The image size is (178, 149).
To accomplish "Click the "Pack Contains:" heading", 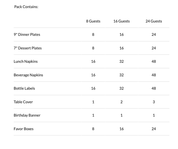I will point(26,7).
